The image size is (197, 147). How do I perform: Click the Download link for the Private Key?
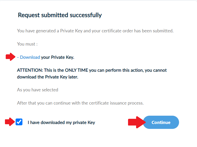pyautogui.click(x=30, y=57)
